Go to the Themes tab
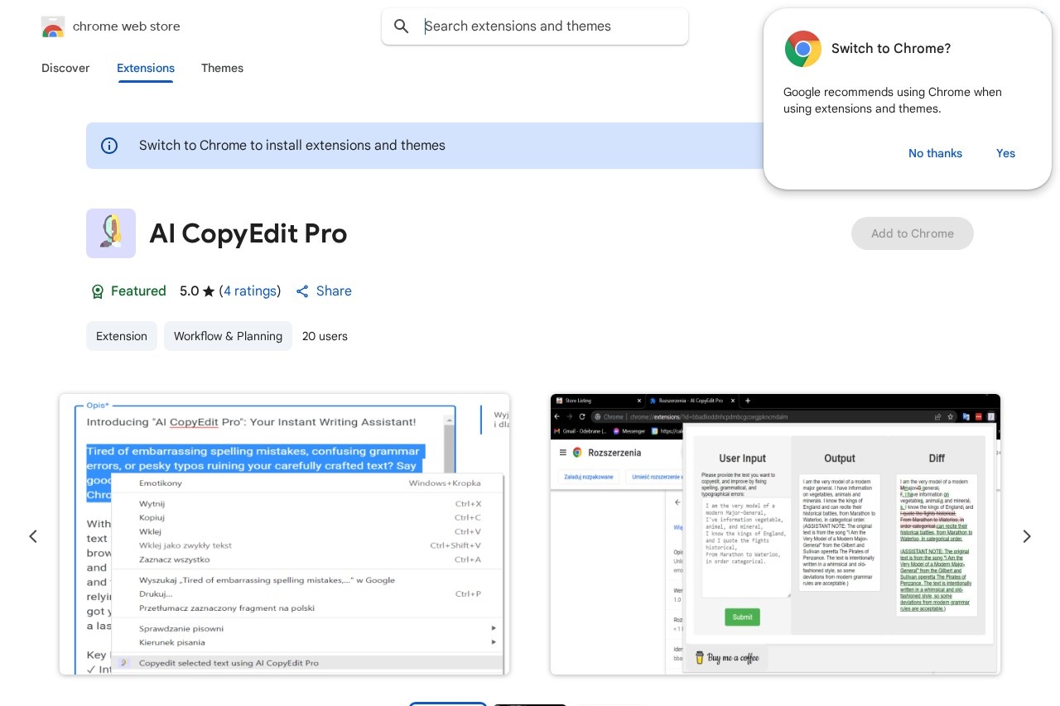This screenshot has height=706, width=1060. coord(222,68)
